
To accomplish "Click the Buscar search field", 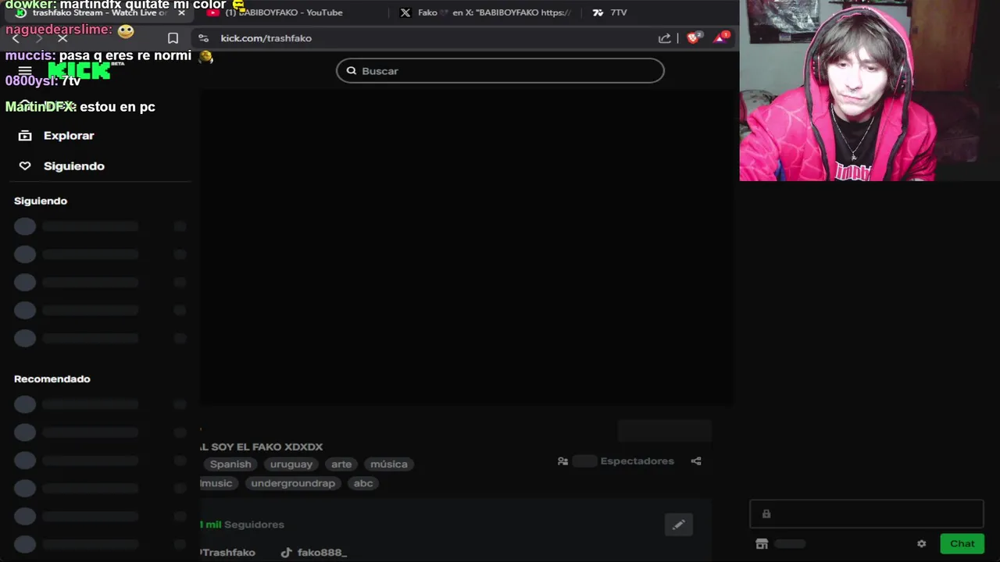I will (x=500, y=71).
